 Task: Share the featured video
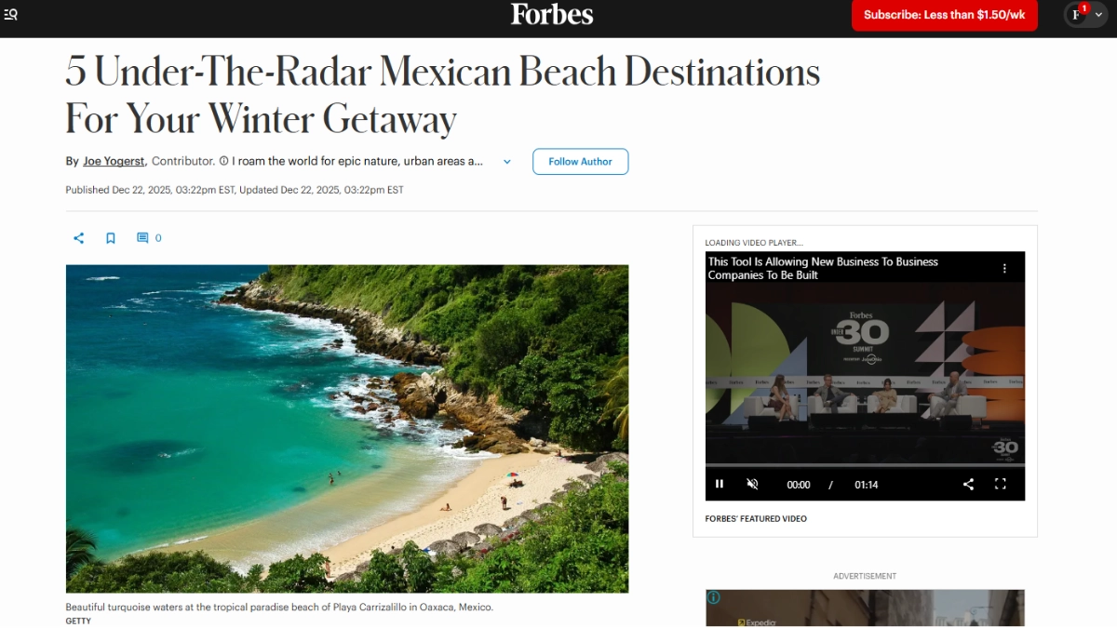968,484
